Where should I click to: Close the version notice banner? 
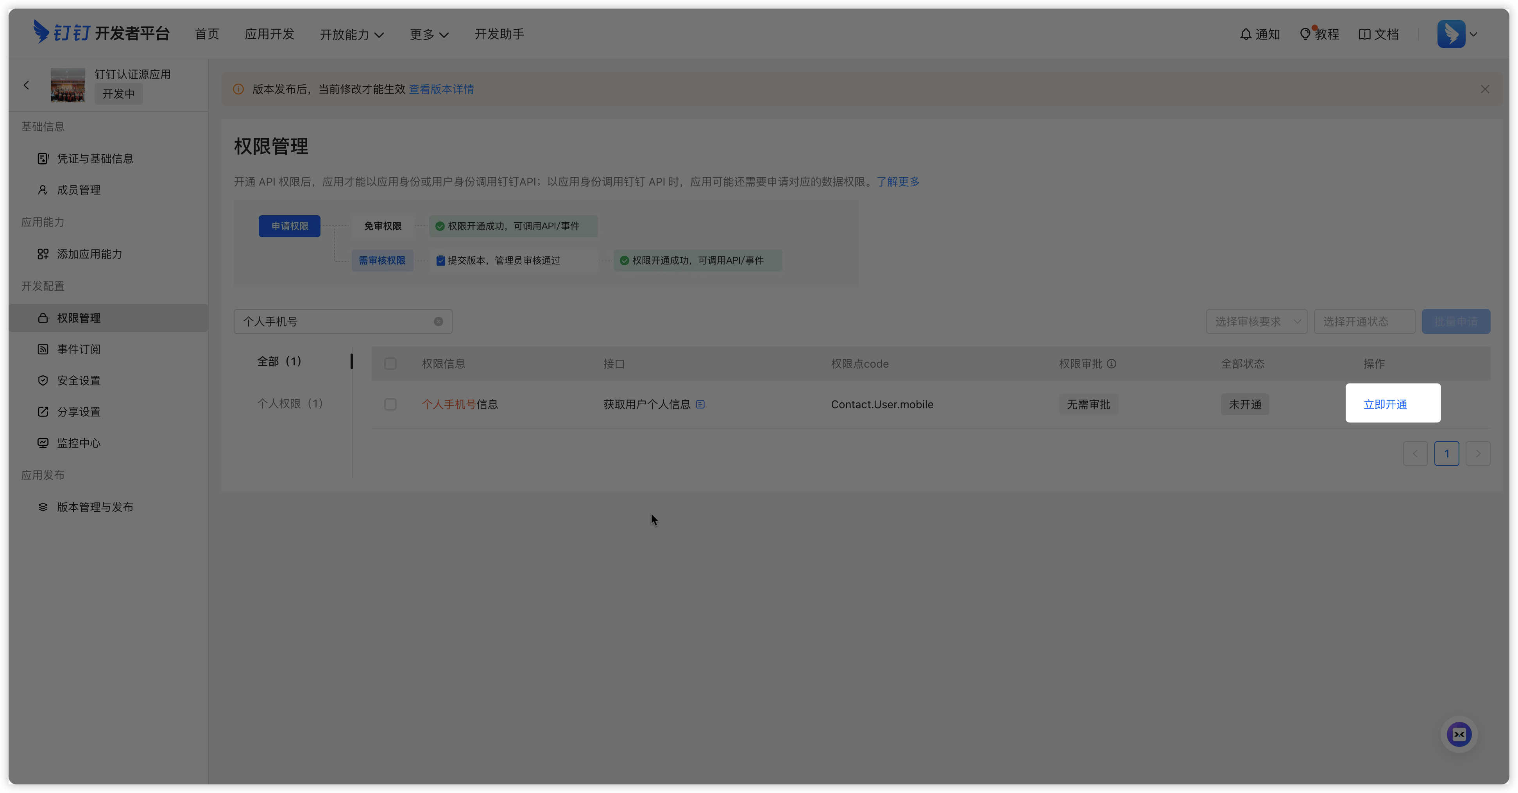pos(1485,89)
